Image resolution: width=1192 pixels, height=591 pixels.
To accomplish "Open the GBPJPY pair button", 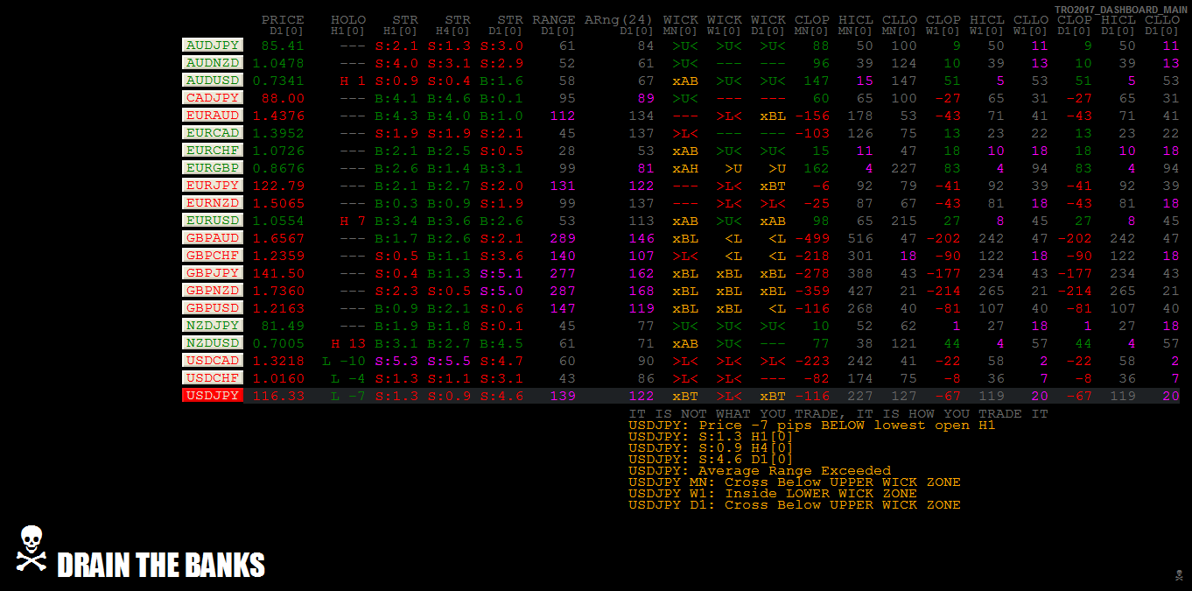I will point(213,273).
